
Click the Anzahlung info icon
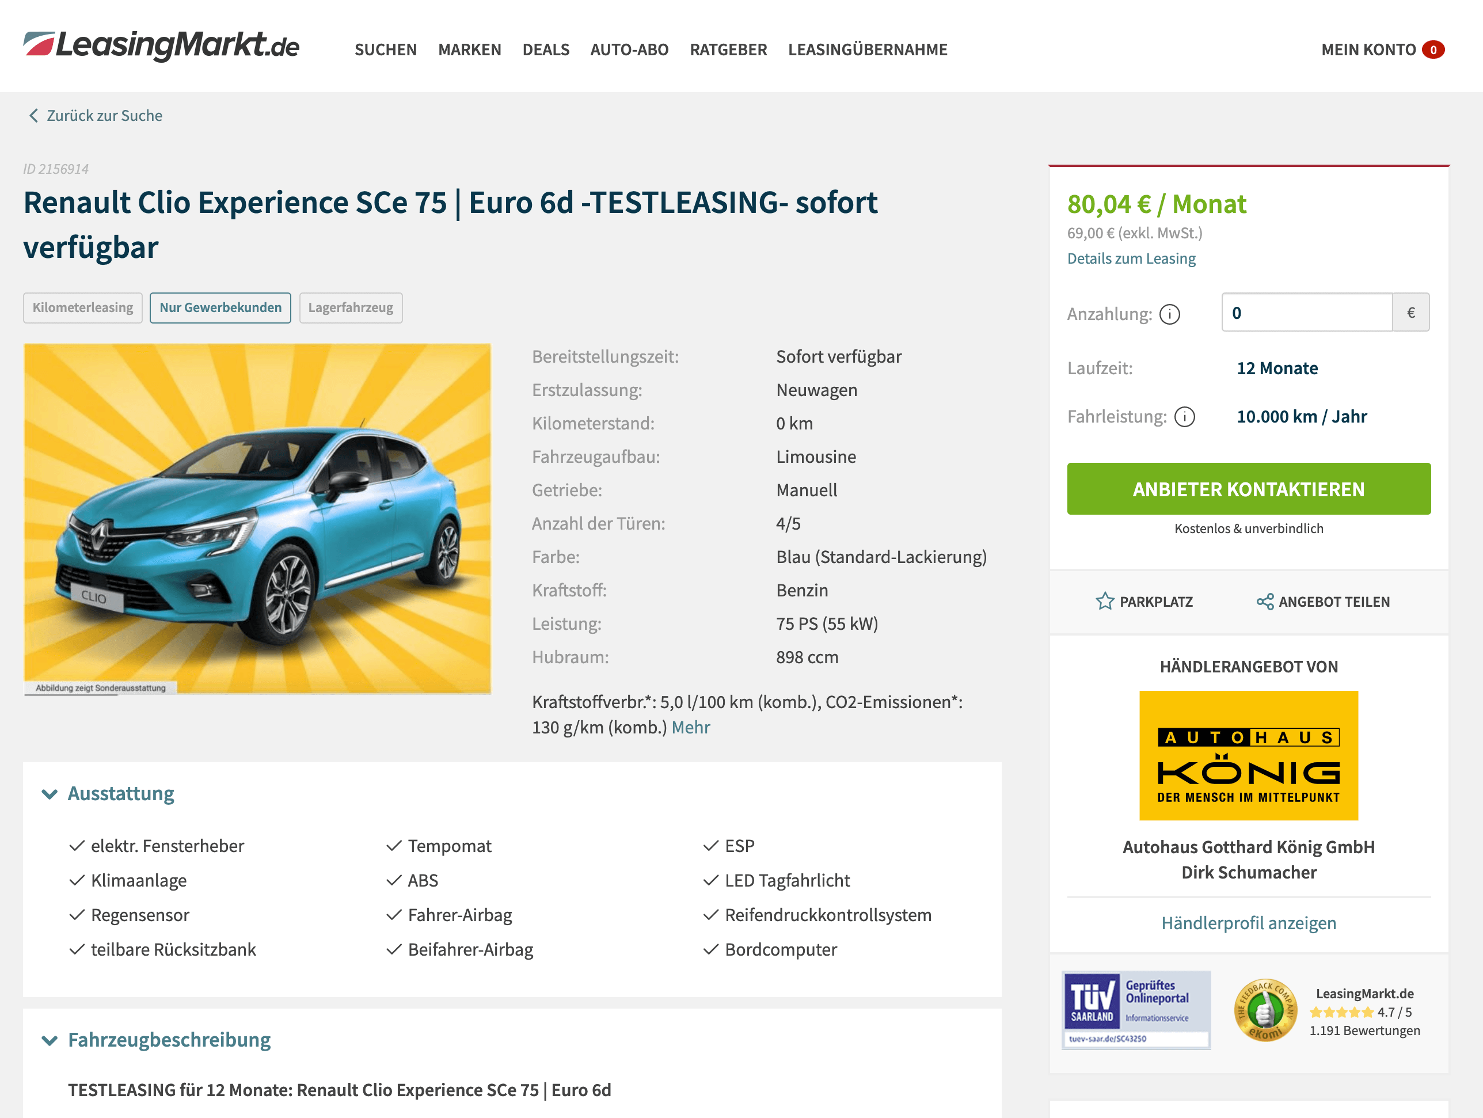click(1170, 314)
